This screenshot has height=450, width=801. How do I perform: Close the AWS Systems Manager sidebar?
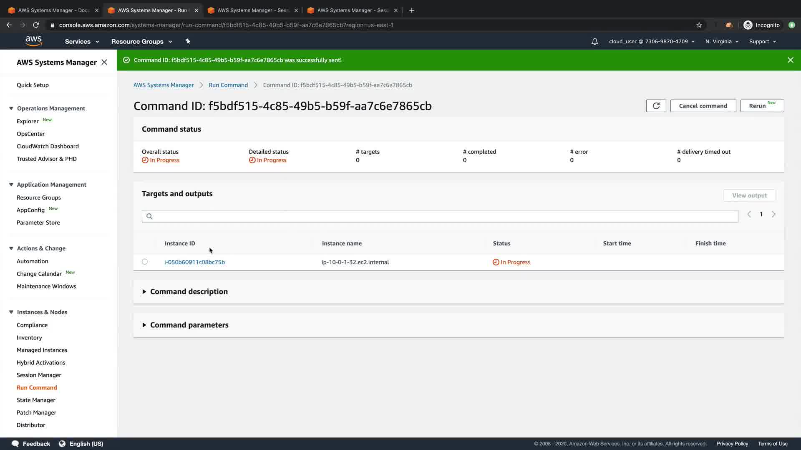104,62
